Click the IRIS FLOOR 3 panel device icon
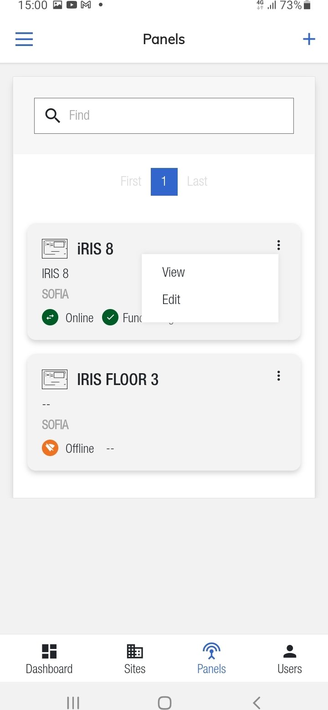 pos(55,379)
